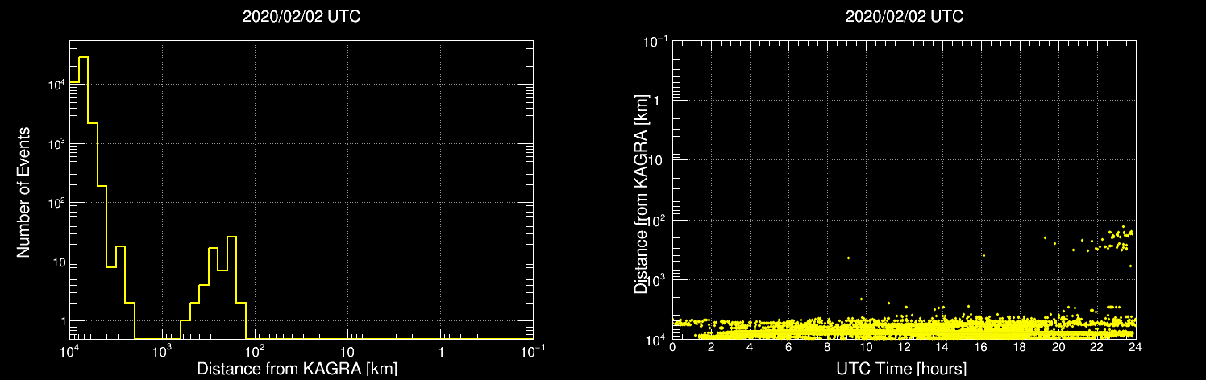The height and width of the screenshot is (380, 1206).
Task: Click the left histogram title "2020/02/02 UTC"
Action: (301, 17)
